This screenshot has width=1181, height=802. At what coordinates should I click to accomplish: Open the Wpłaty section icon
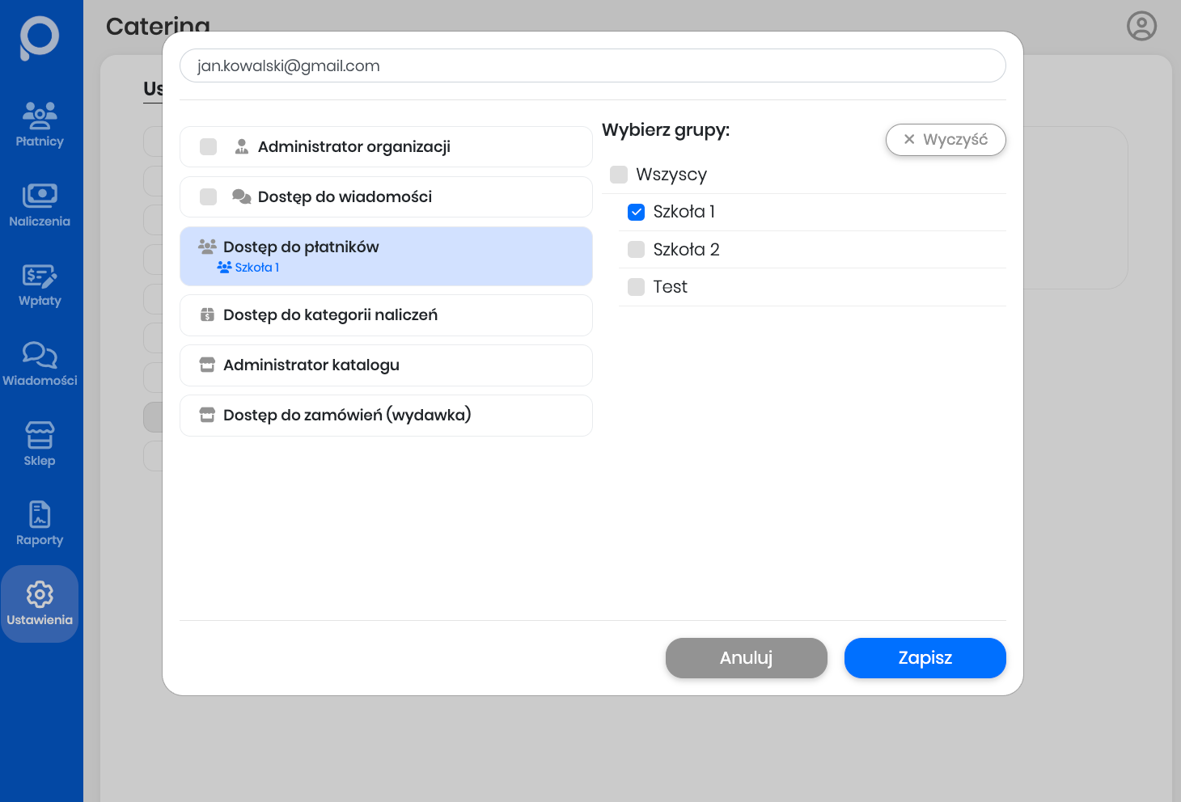coord(40,276)
